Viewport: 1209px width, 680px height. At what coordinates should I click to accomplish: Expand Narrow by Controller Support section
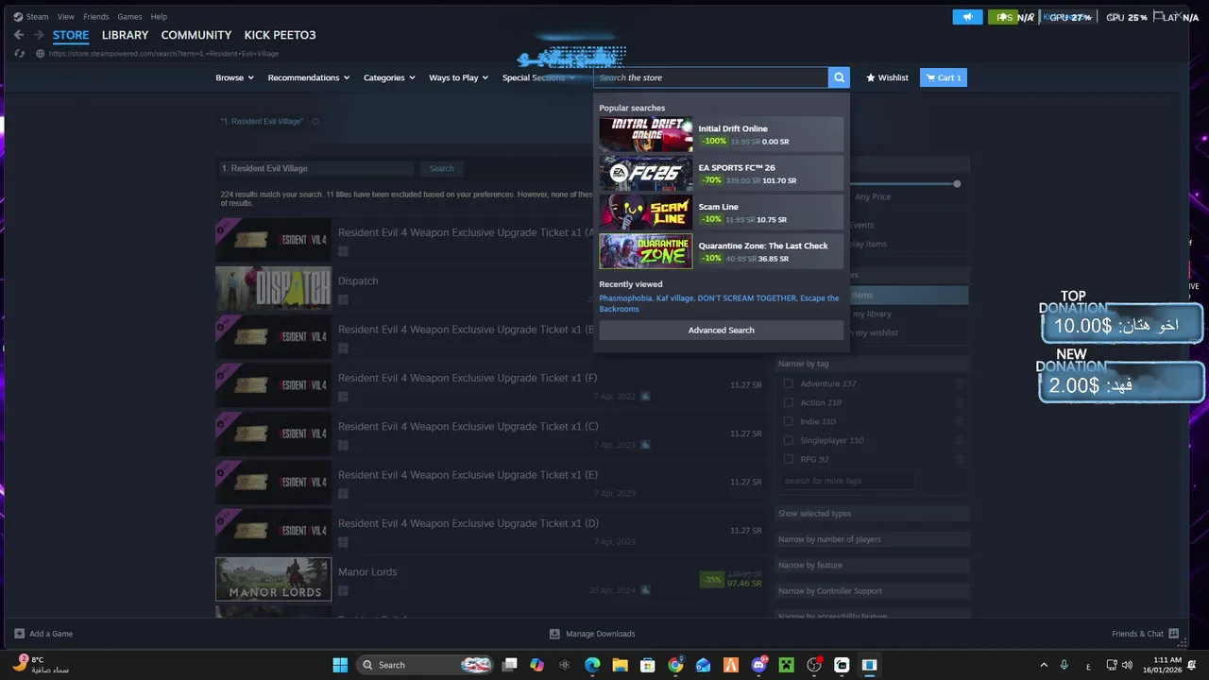click(x=873, y=591)
